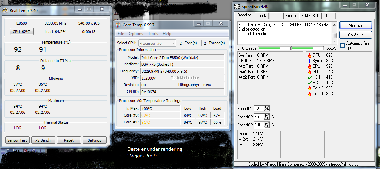Switch to the S.M.A.R.T. tab

click(x=310, y=16)
